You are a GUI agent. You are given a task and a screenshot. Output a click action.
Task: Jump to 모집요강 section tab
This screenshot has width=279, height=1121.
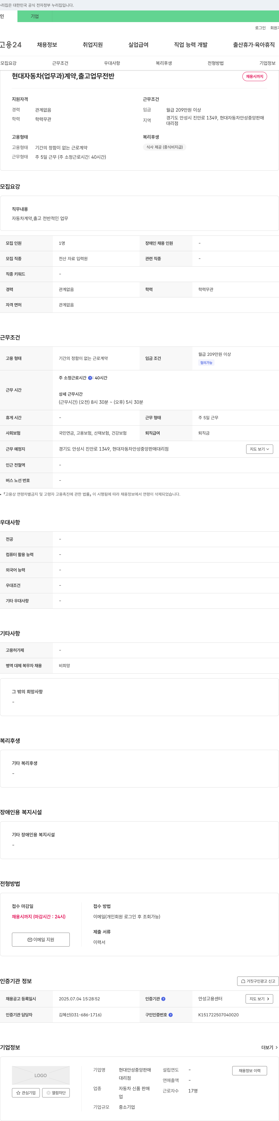tap(8, 63)
